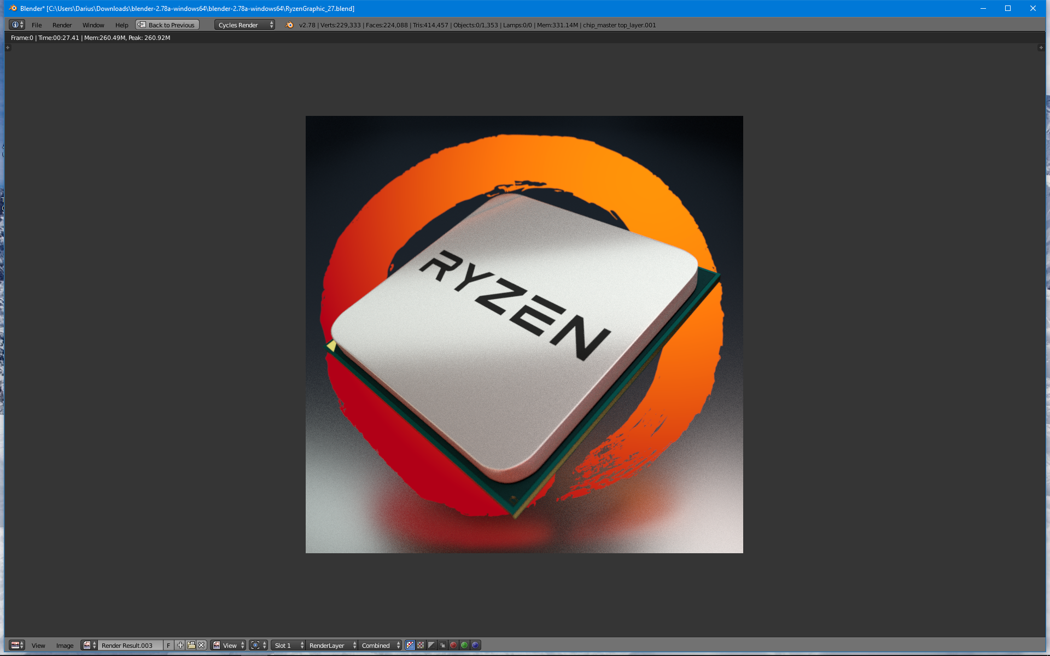Expand the Slot 1 render slot dropdown

(289, 645)
